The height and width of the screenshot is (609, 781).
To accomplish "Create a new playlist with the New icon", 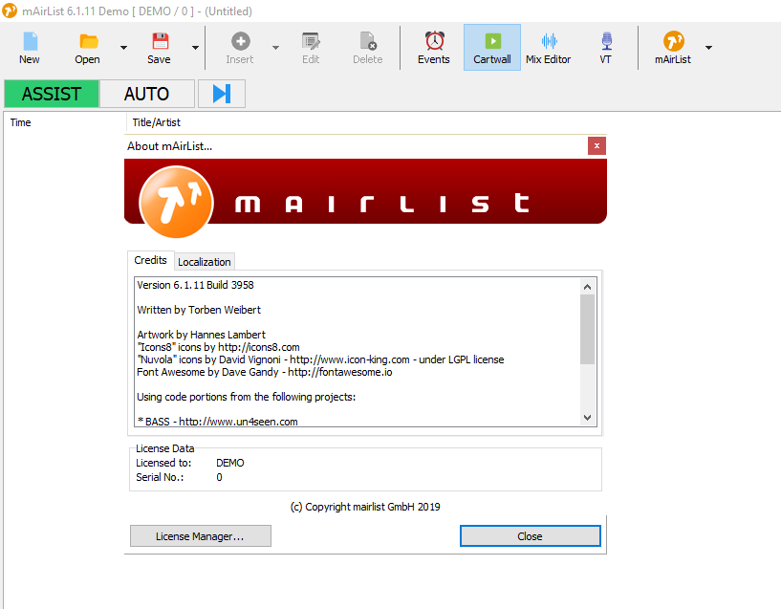I will [29, 46].
